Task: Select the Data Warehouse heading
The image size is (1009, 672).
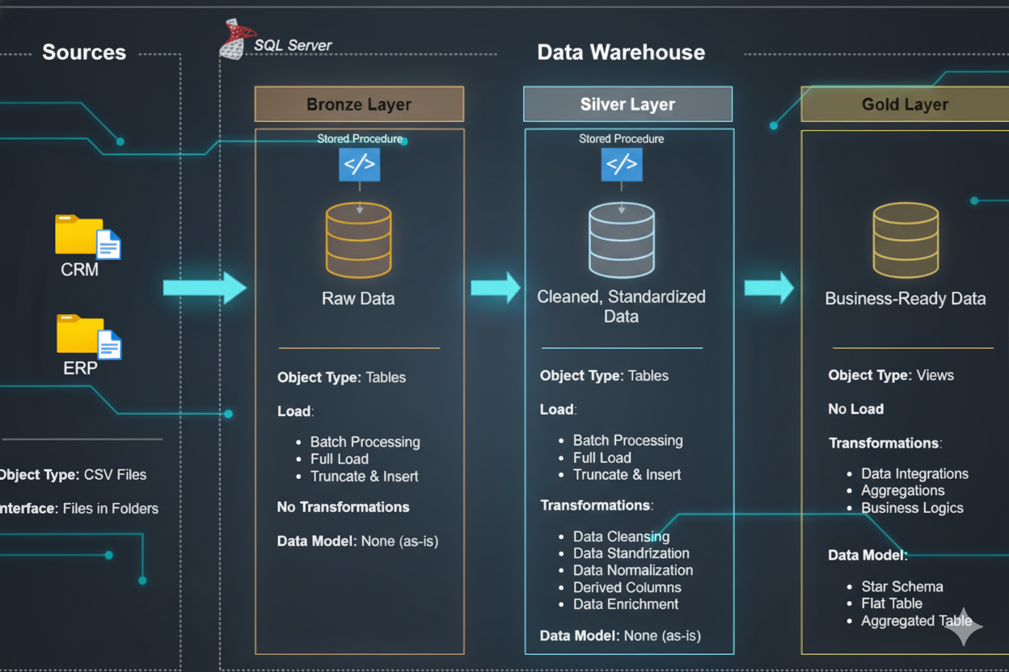Action: click(621, 52)
